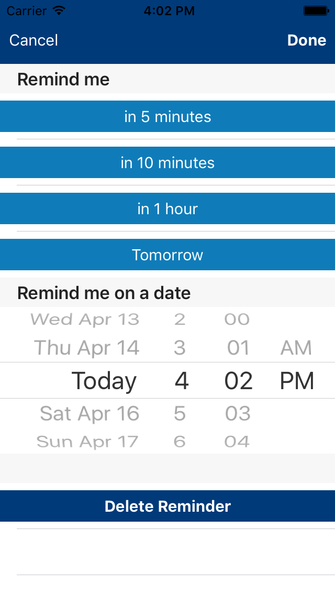335x595 pixels.
Task: Select hour 3 in the picker
Action: tap(180, 348)
